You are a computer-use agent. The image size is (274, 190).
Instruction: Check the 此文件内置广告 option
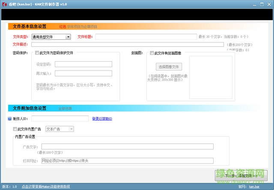click(x=15, y=129)
